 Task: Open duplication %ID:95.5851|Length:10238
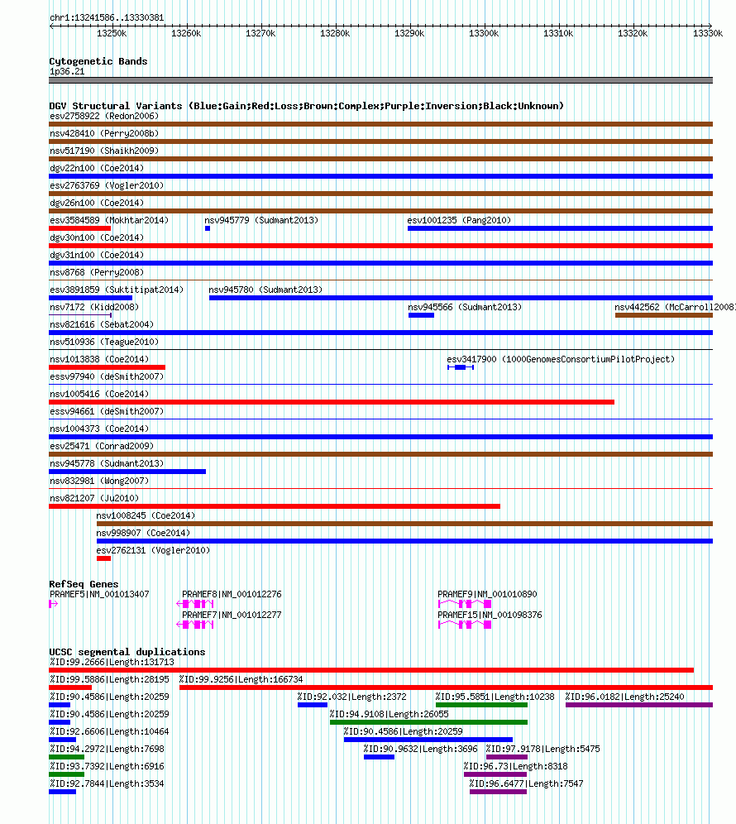pyautogui.click(x=482, y=704)
